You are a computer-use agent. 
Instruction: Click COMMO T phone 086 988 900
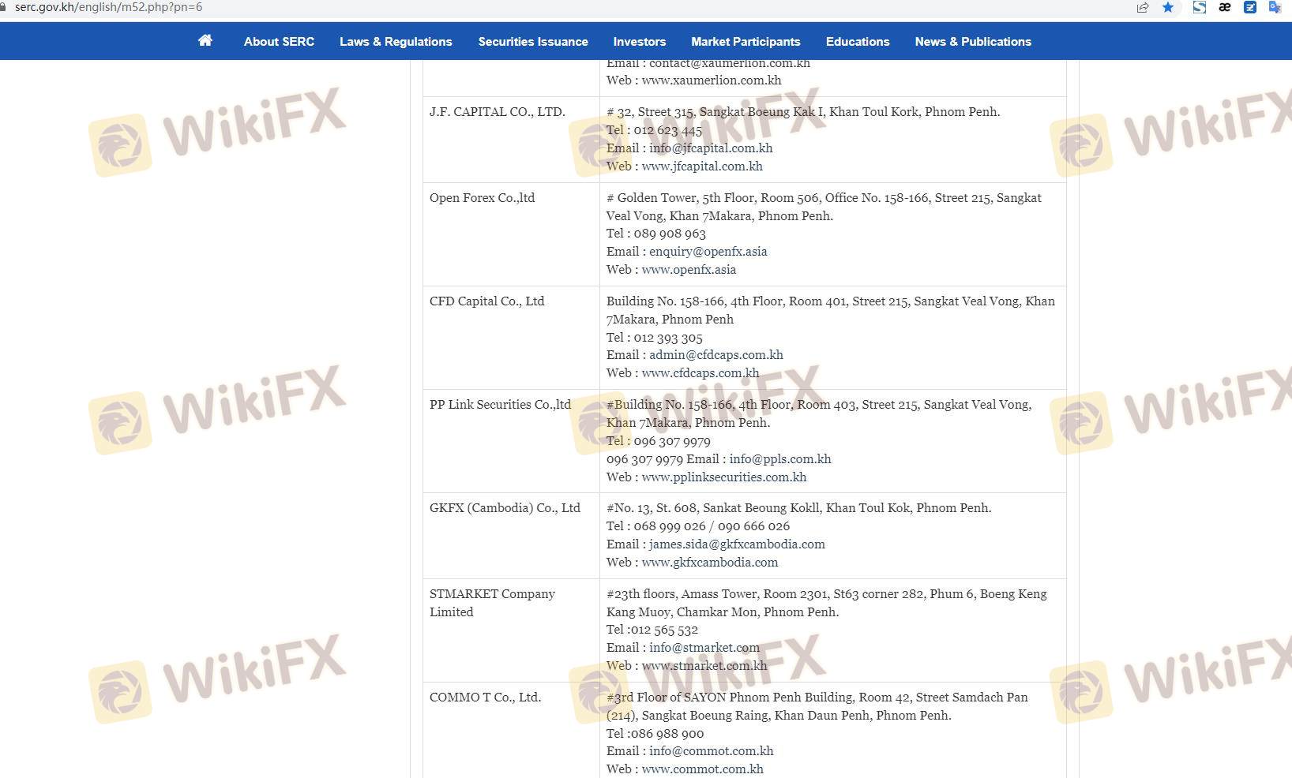tap(668, 734)
